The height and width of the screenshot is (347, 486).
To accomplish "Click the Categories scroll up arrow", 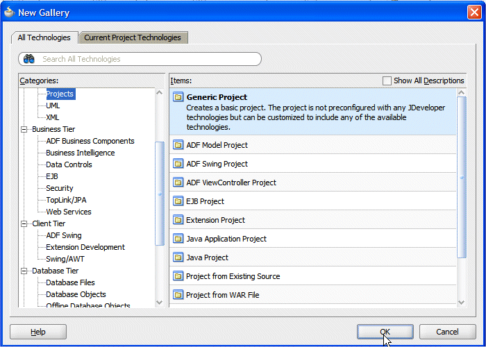I will click(159, 92).
